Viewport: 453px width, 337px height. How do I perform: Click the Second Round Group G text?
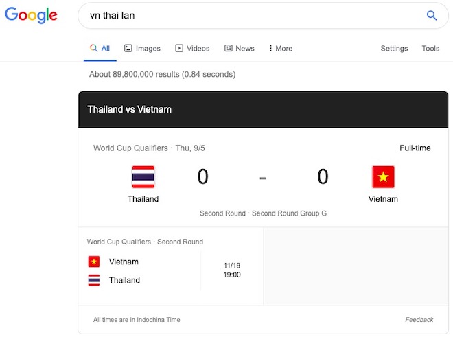(289, 213)
